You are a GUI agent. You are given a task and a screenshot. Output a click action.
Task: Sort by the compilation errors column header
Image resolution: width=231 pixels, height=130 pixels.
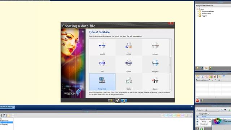pos(203,80)
